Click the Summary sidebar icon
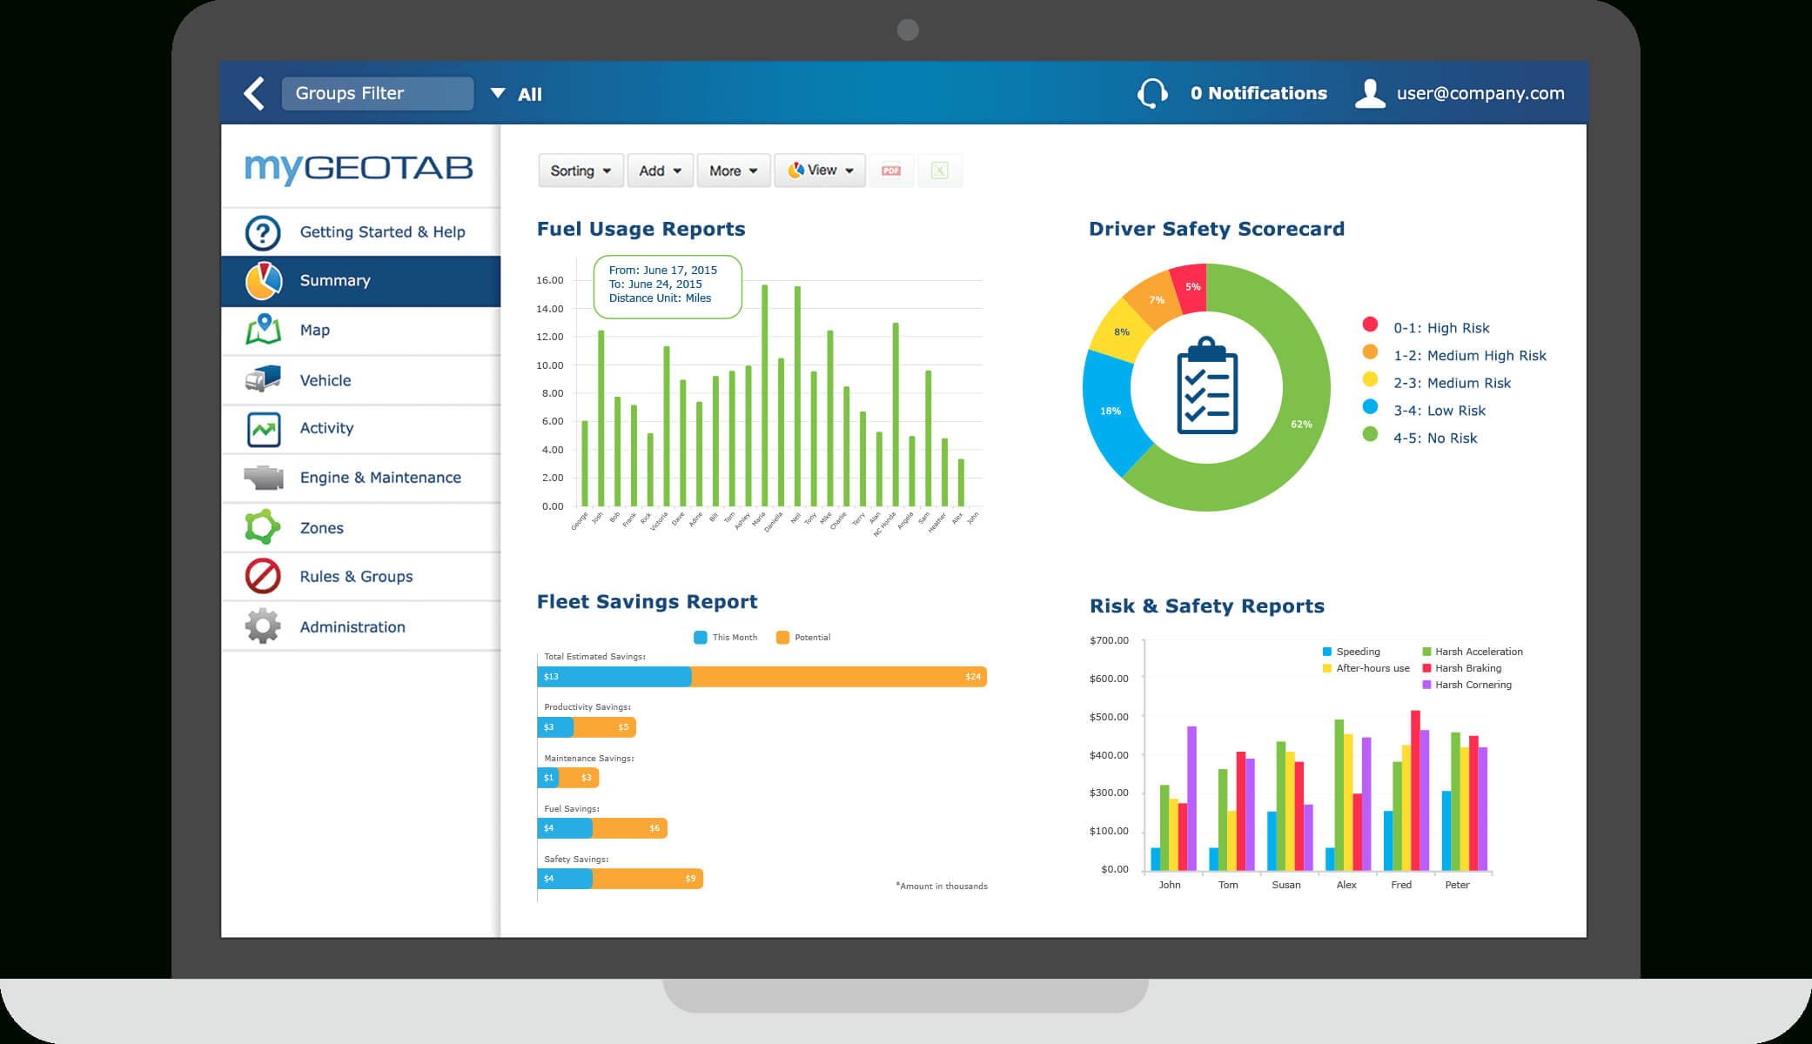The width and height of the screenshot is (1812, 1044). 266,280
